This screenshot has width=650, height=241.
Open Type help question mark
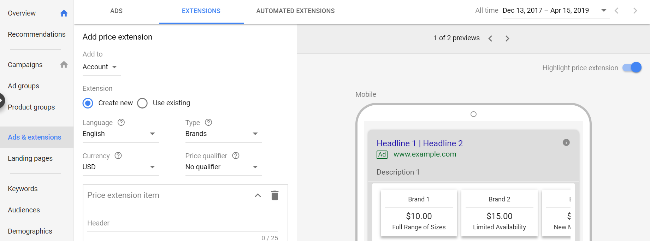[208, 122]
